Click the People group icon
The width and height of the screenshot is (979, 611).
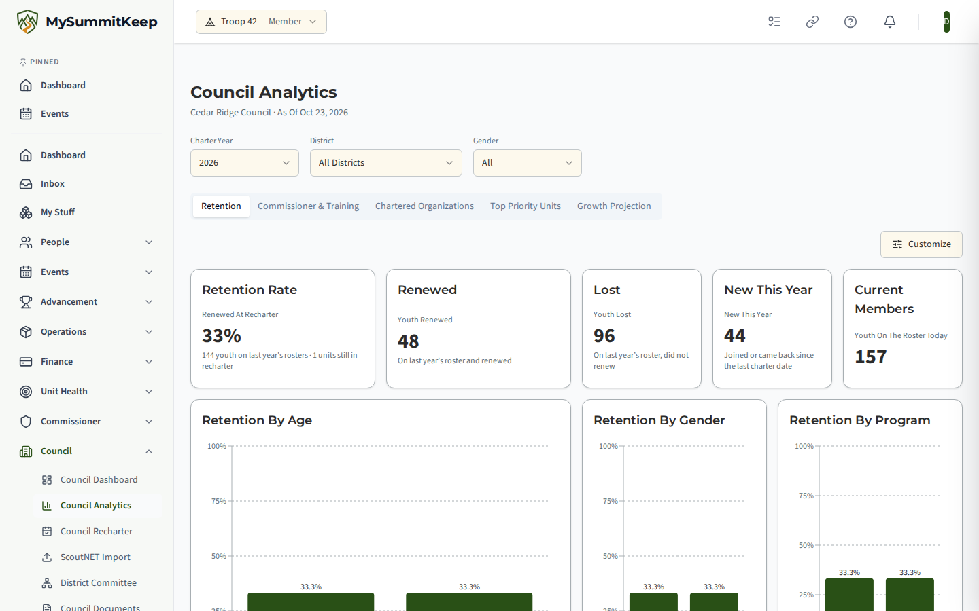pyautogui.click(x=26, y=242)
